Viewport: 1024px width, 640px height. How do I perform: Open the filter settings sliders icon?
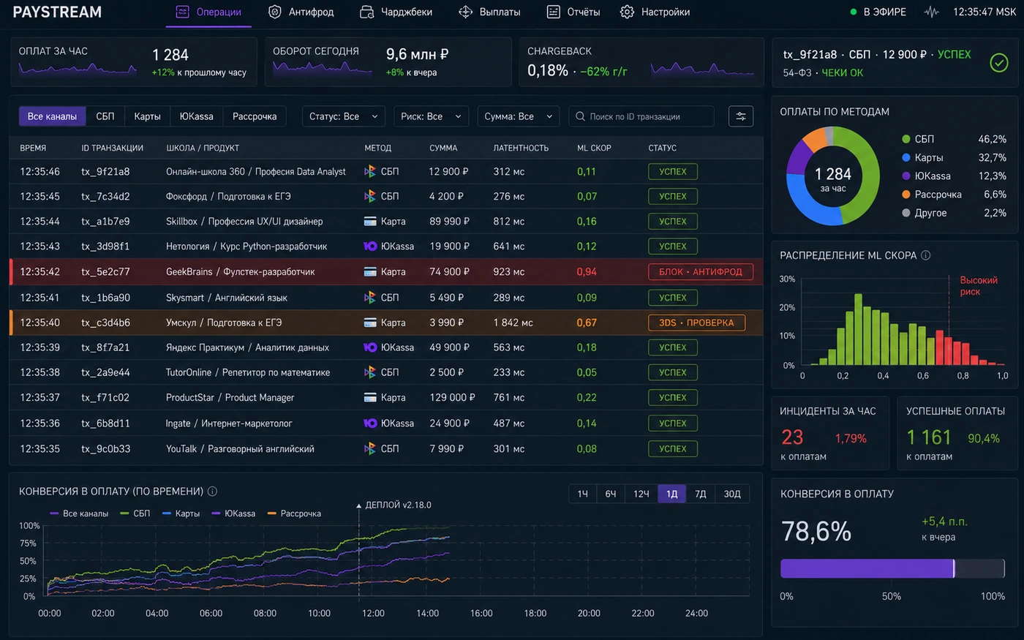(741, 116)
